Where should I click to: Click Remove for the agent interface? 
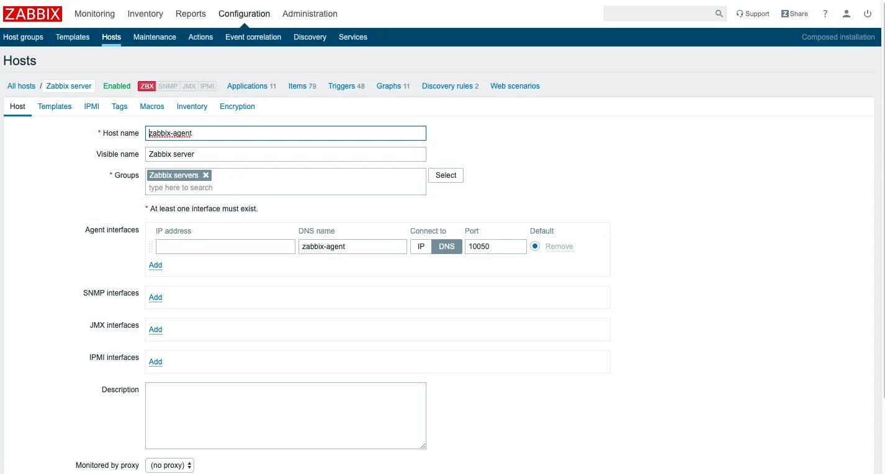[x=559, y=247]
